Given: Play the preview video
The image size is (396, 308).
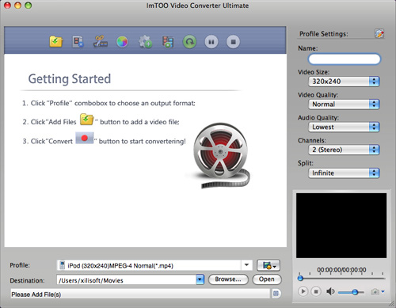Looking at the screenshot, I should (x=303, y=291).
